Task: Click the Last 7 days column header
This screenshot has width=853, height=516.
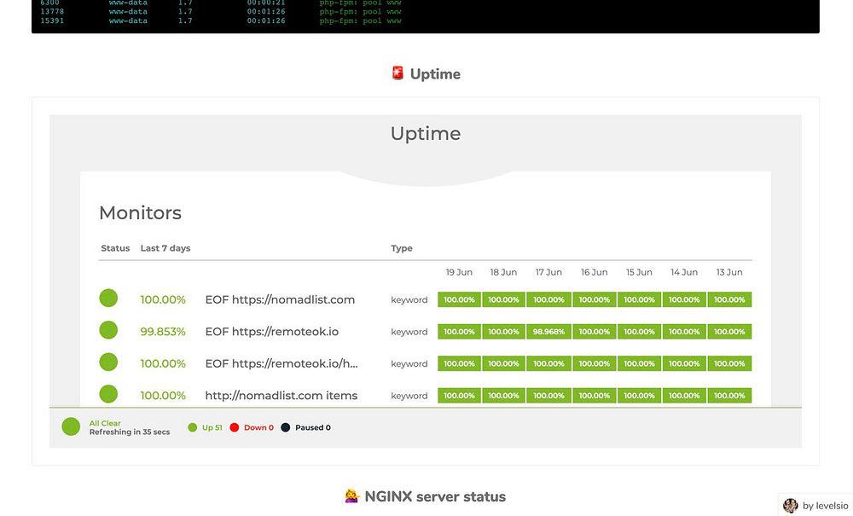Action: point(165,248)
